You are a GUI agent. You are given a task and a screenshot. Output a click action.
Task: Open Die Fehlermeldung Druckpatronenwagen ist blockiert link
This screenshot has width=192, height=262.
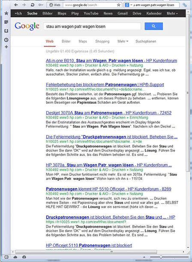coord(111,137)
